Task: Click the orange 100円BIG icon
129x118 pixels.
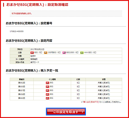Action: 46,53
